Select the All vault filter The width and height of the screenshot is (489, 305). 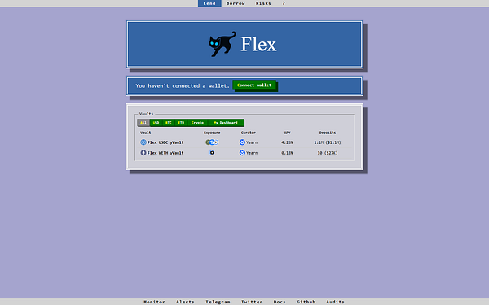click(143, 123)
